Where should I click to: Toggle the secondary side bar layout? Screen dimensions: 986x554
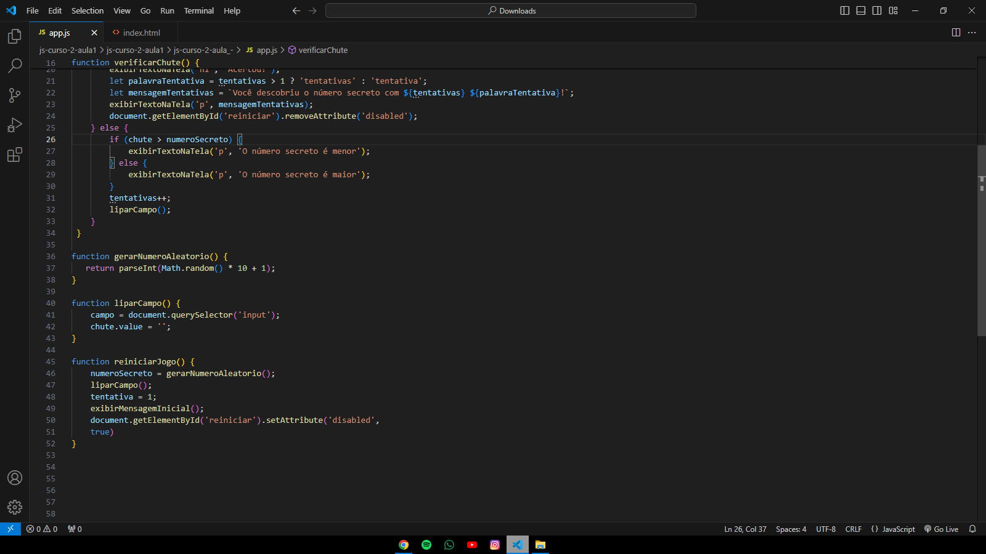877,10
